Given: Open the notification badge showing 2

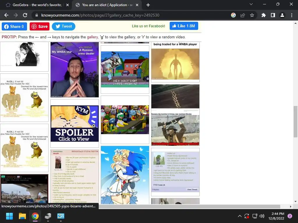Looking at the screenshot, I should point(290,216).
